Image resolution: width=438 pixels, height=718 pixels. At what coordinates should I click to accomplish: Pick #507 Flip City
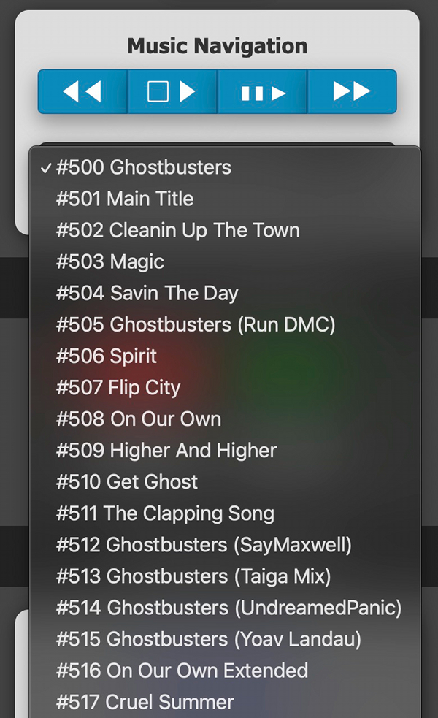[225, 387]
